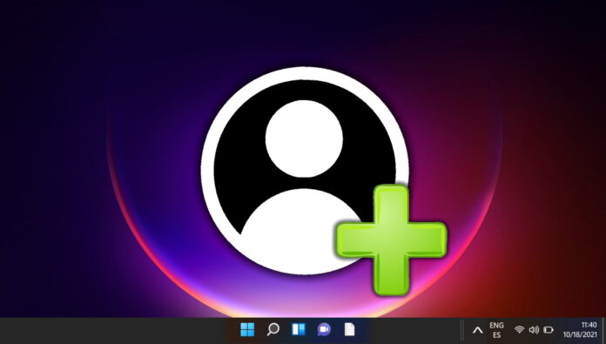Click the green plus add symbol
The width and height of the screenshot is (606, 344).
click(392, 240)
